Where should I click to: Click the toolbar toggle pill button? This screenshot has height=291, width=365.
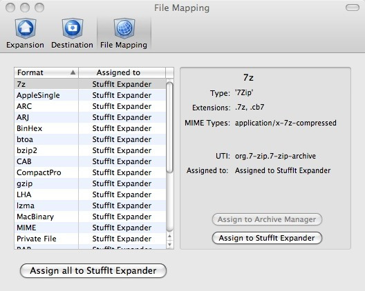pyautogui.click(x=353, y=8)
